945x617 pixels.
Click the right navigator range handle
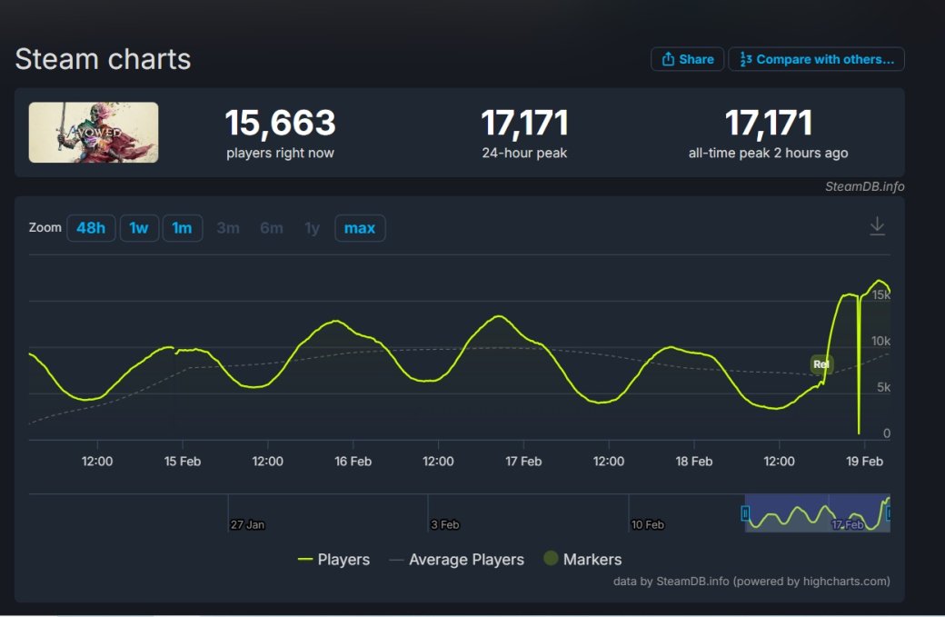pyautogui.click(x=889, y=513)
